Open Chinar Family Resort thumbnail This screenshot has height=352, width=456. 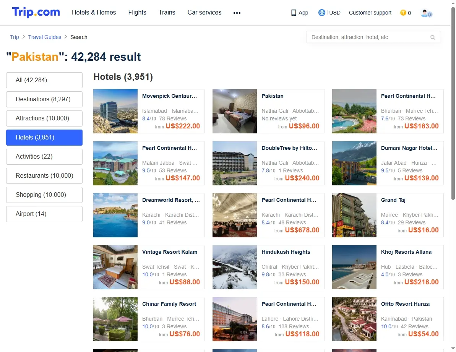click(x=115, y=319)
